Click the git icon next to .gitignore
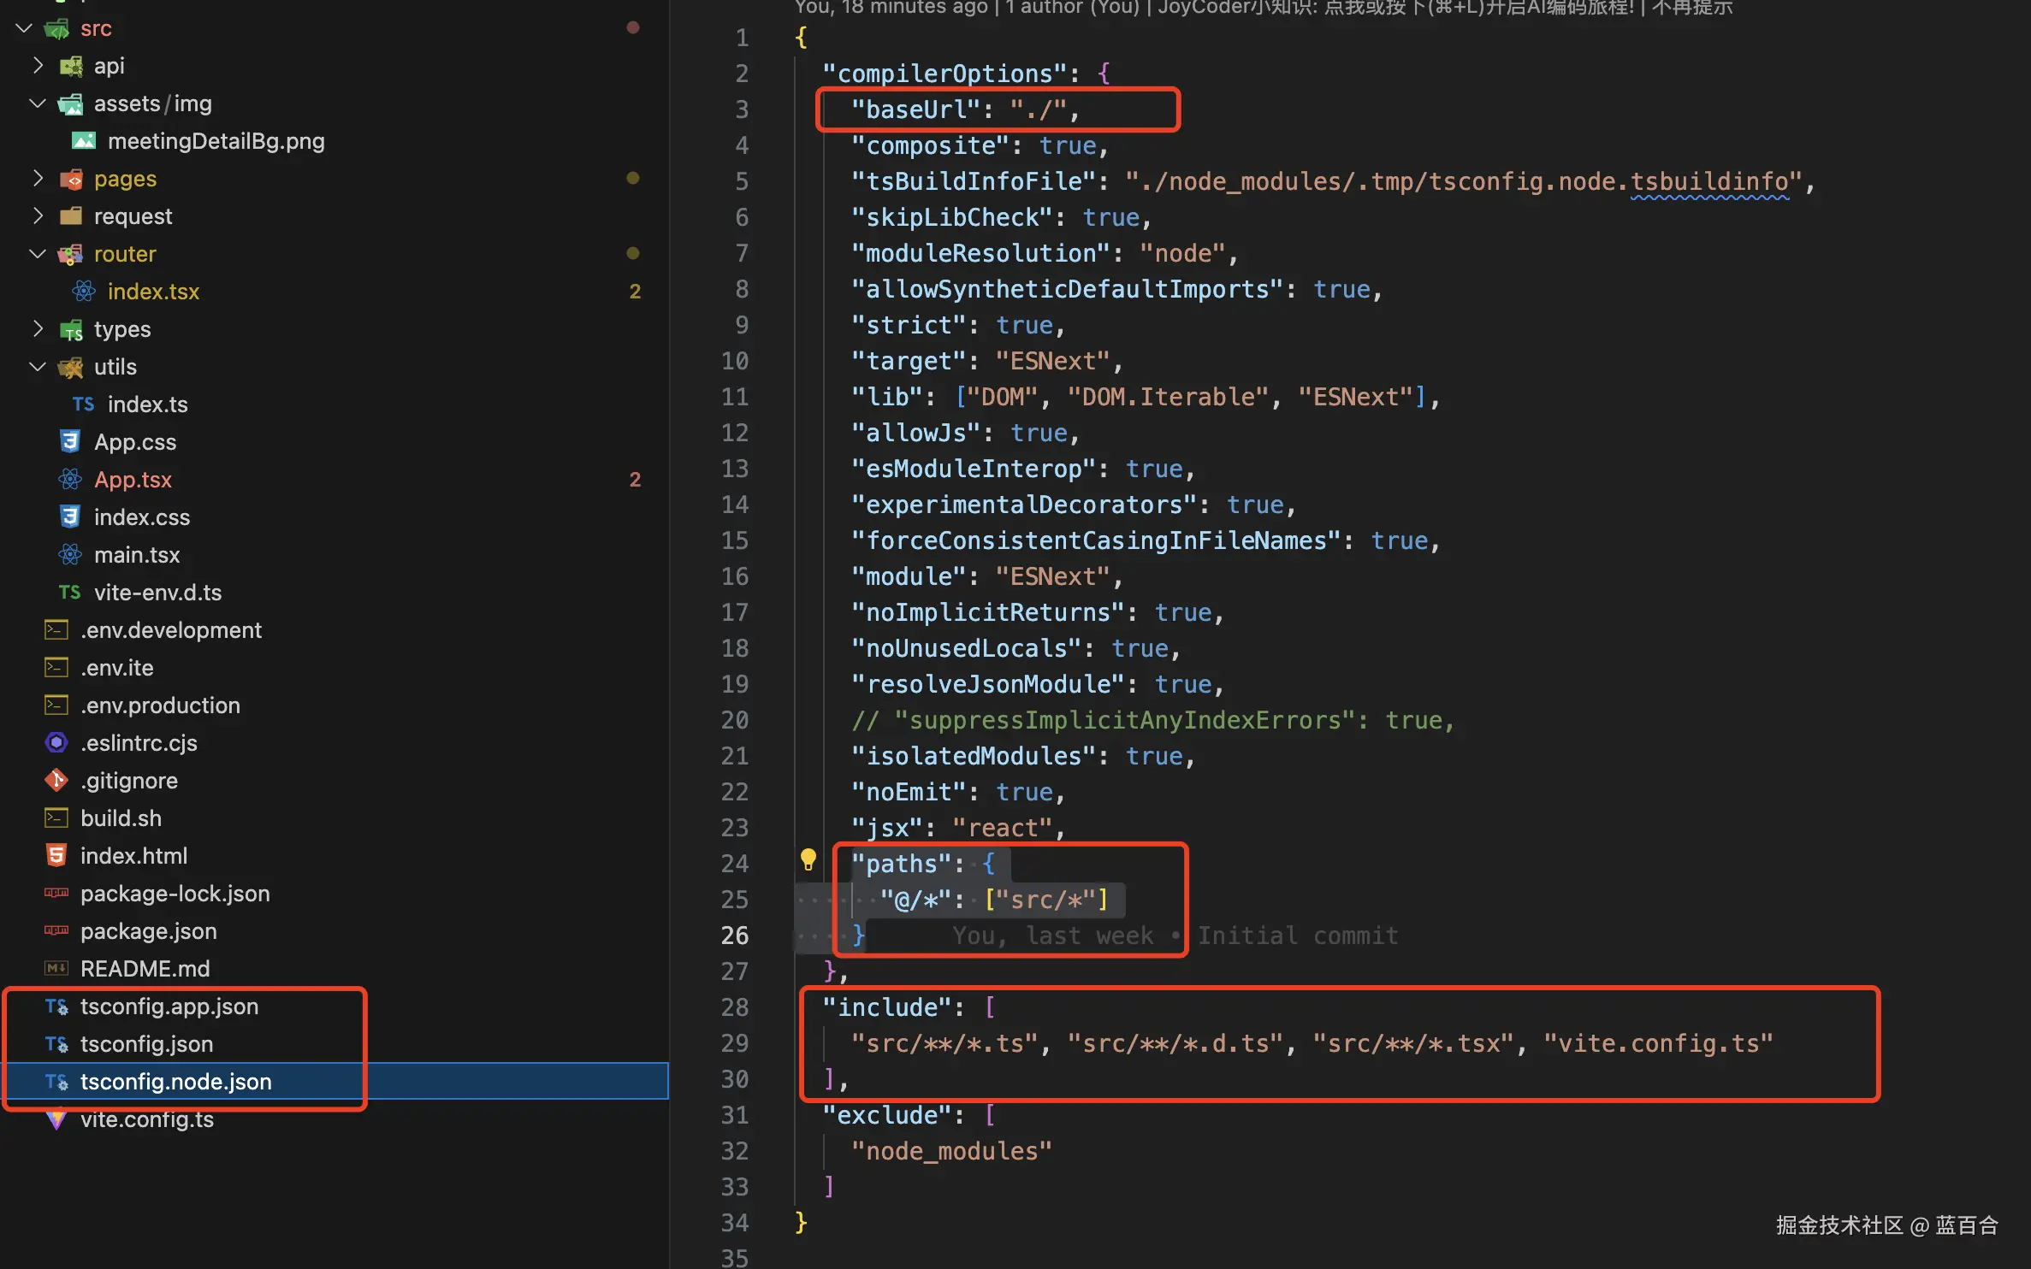This screenshot has width=2031, height=1269. (56, 781)
